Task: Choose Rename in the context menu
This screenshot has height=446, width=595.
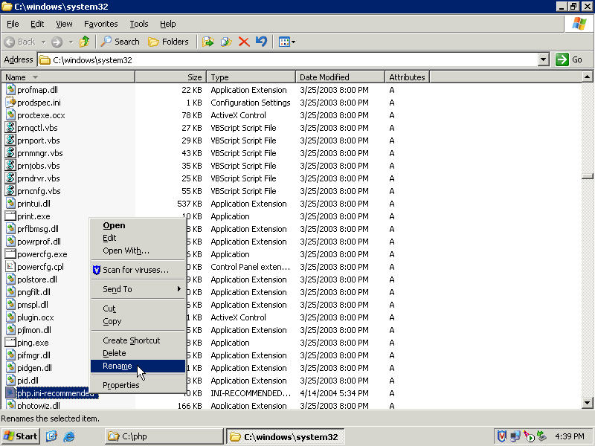Action: point(118,366)
